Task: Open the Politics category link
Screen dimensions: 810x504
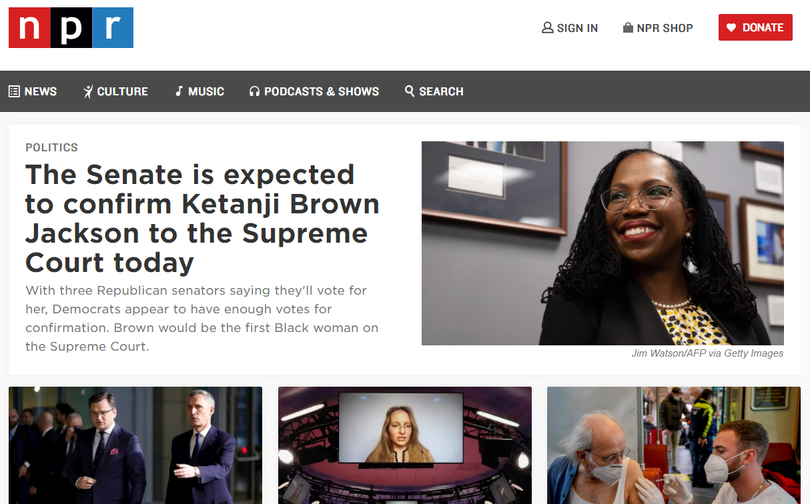Action: click(51, 147)
